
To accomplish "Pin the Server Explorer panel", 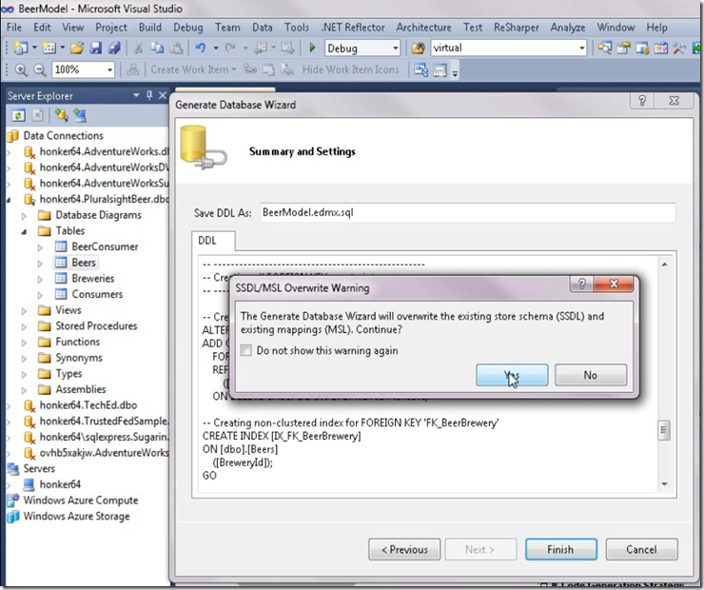I will coord(149,95).
